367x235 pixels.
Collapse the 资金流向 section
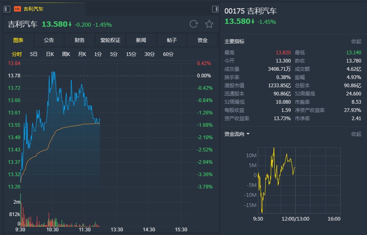pyautogui.click(x=356, y=134)
